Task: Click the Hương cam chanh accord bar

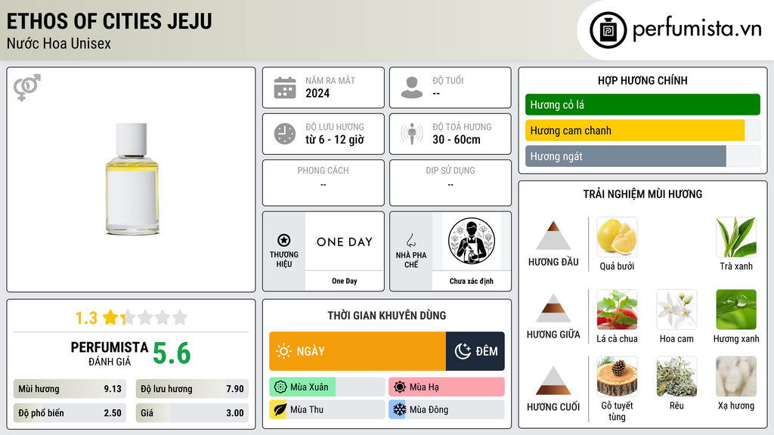Action: pos(642,131)
